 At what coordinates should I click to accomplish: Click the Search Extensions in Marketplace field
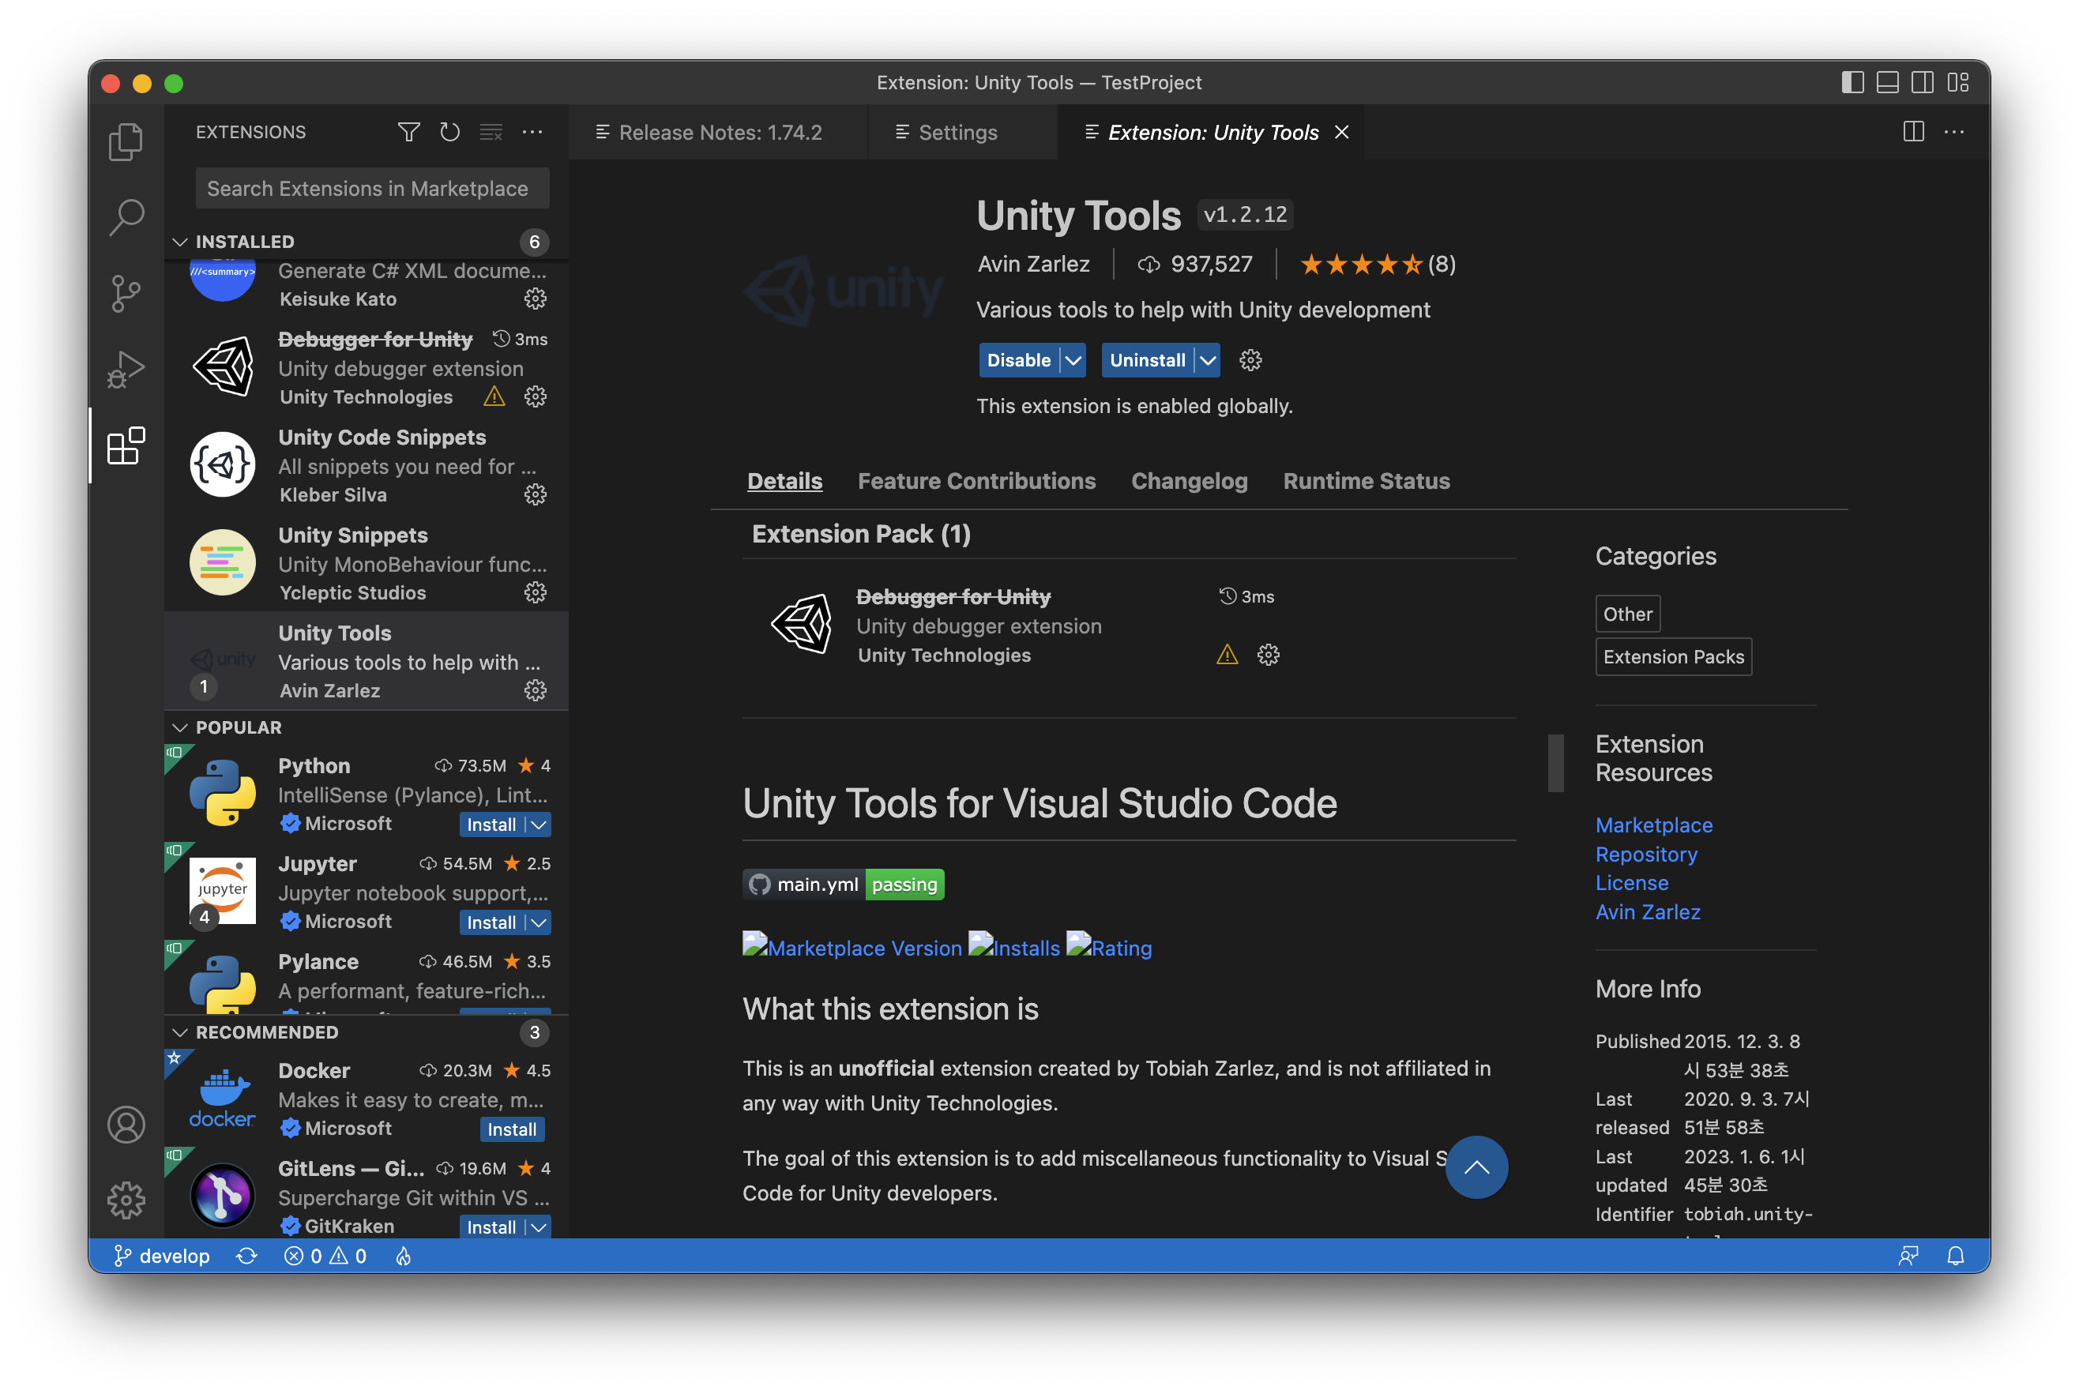(371, 188)
